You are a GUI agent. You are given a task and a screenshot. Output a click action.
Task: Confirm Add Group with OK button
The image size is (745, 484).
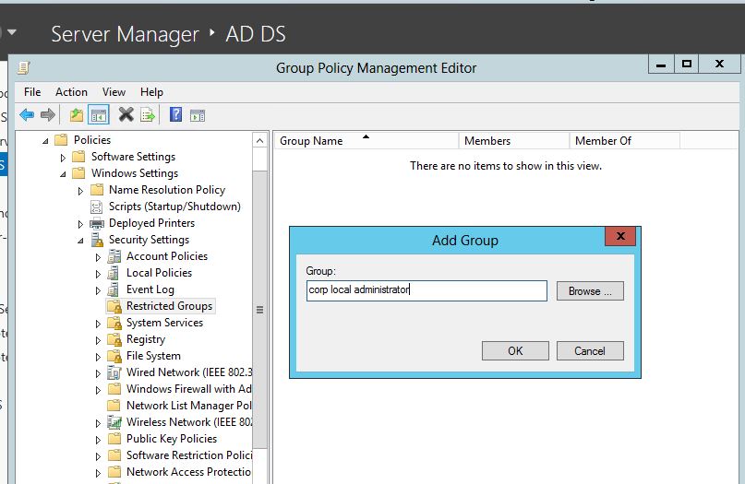pos(515,350)
